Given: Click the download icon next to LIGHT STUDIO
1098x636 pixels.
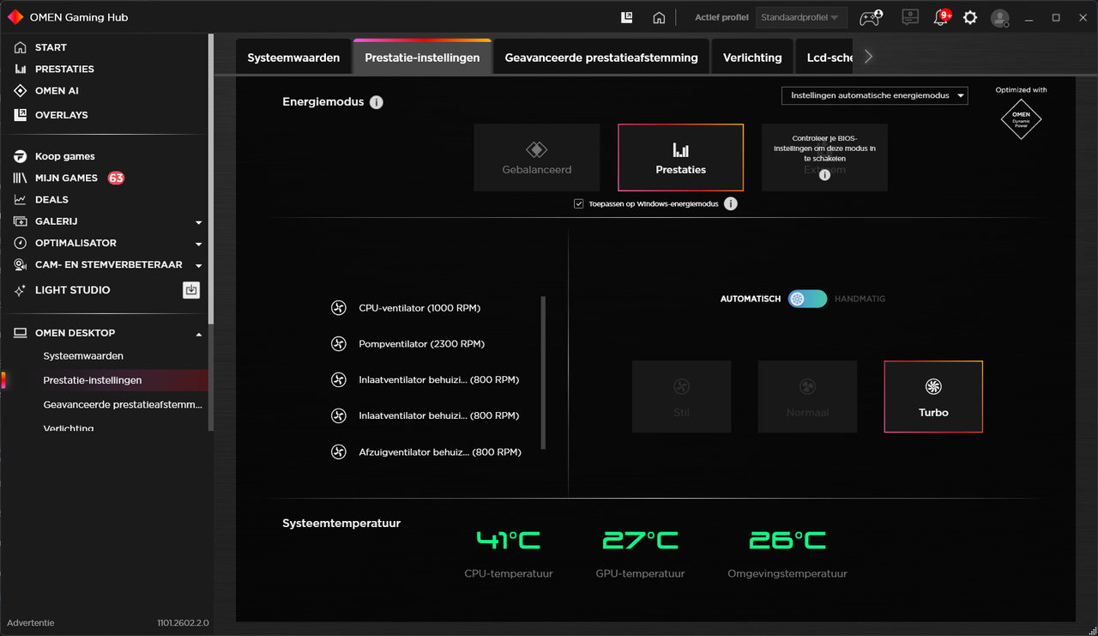Looking at the screenshot, I should pyautogui.click(x=191, y=290).
